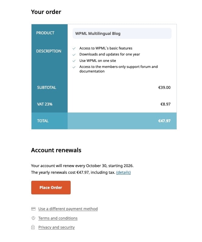
Task: Click the total amount €47.97
Action: [164, 121]
